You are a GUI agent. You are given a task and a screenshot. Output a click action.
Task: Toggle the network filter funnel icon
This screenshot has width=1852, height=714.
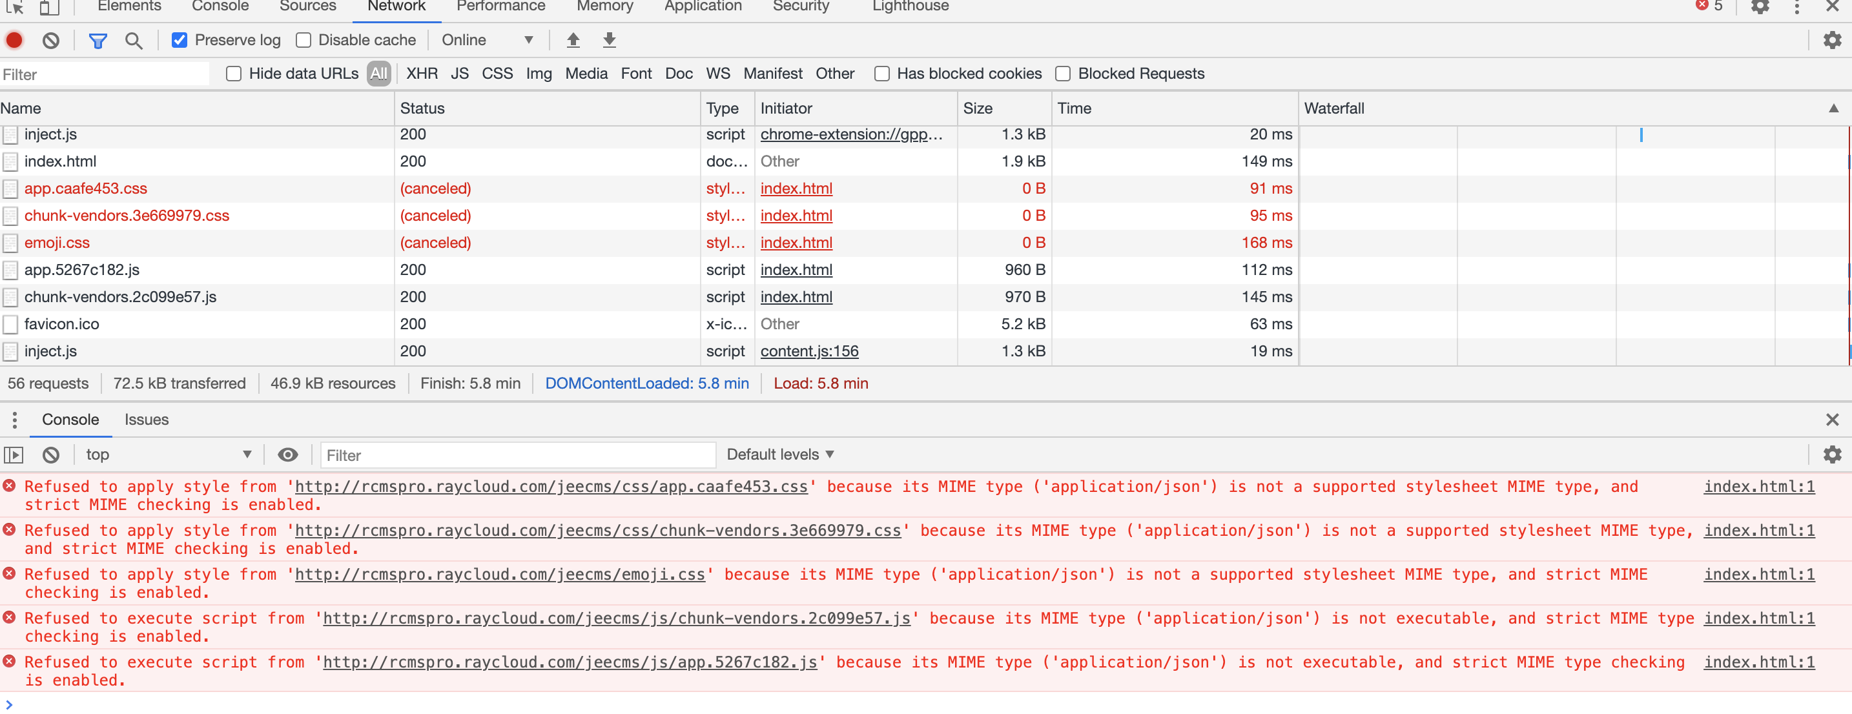[x=98, y=40]
